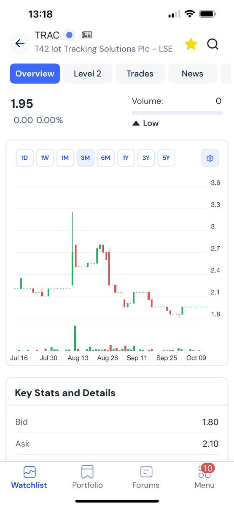
Task: Set chart range to 1Y
Action: coord(126,158)
